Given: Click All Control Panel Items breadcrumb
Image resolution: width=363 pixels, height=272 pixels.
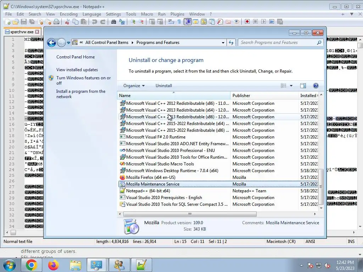Looking at the screenshot, I should 107,42.
